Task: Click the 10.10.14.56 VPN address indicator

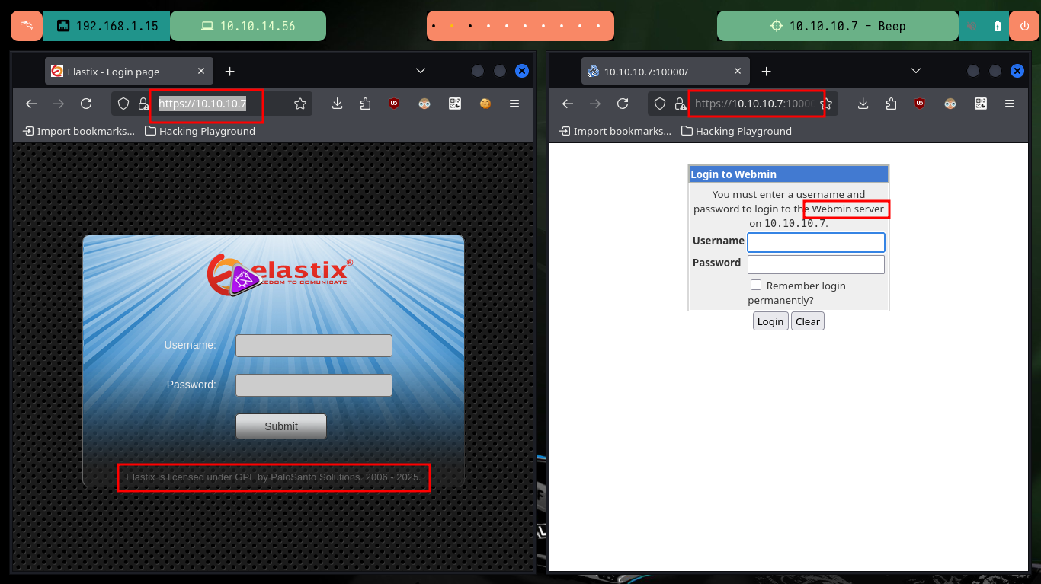Action: click(x=248, y=26)
